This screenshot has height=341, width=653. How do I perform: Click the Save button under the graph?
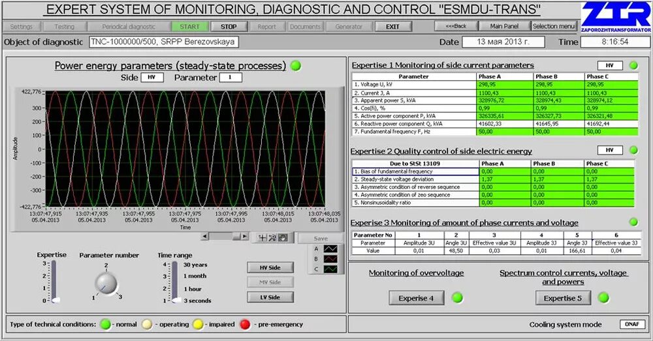tap(321, 238)
